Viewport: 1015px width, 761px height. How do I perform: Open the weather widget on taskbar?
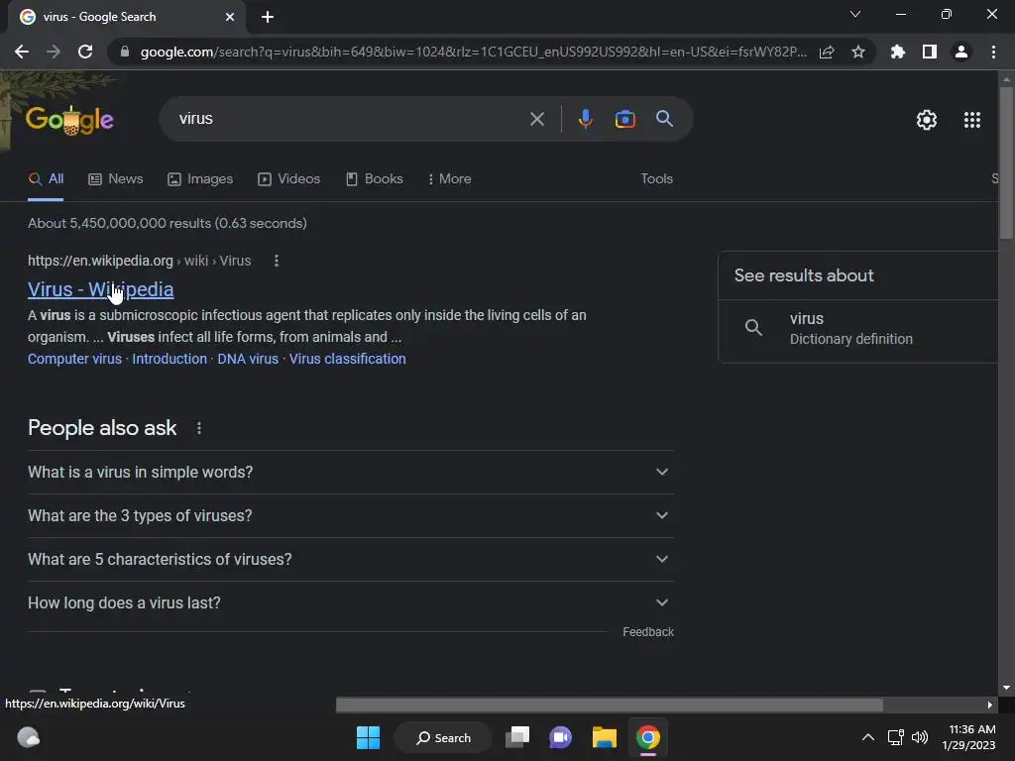click(28, 737)
